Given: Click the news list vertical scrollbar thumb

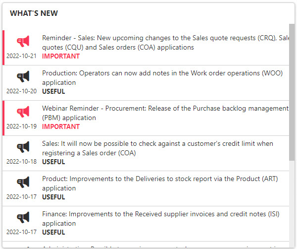Looking at the screenshot, I should coord(292,92).
